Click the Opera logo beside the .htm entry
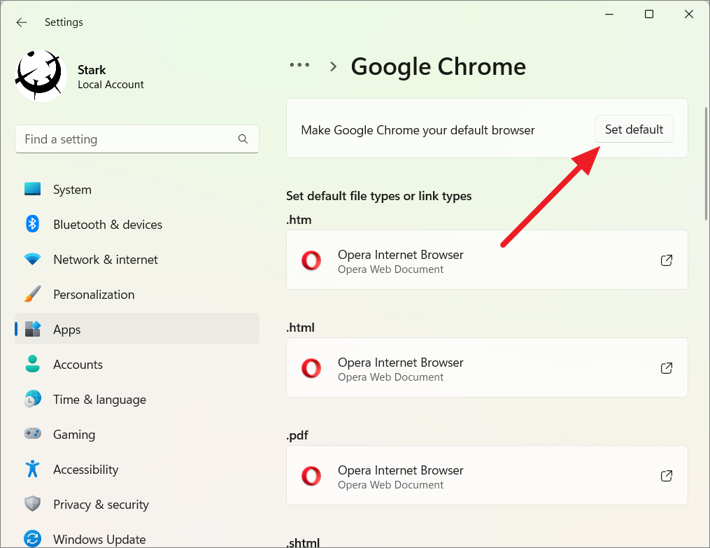Viewport: 710px width, 548px height. [311, 260]
